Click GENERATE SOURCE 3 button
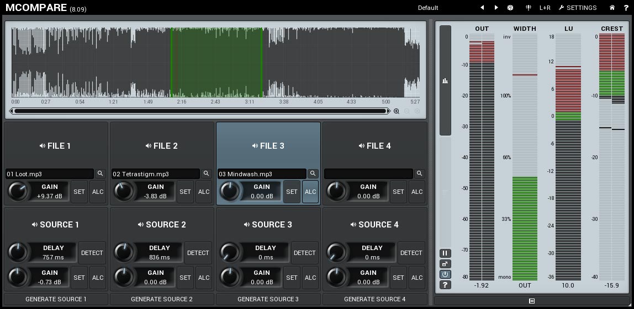 [x=268, y=299]
